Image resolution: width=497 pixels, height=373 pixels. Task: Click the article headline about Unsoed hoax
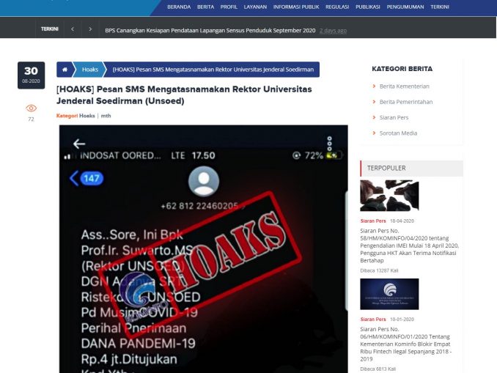pyautogui.click(x=184, y=95)
